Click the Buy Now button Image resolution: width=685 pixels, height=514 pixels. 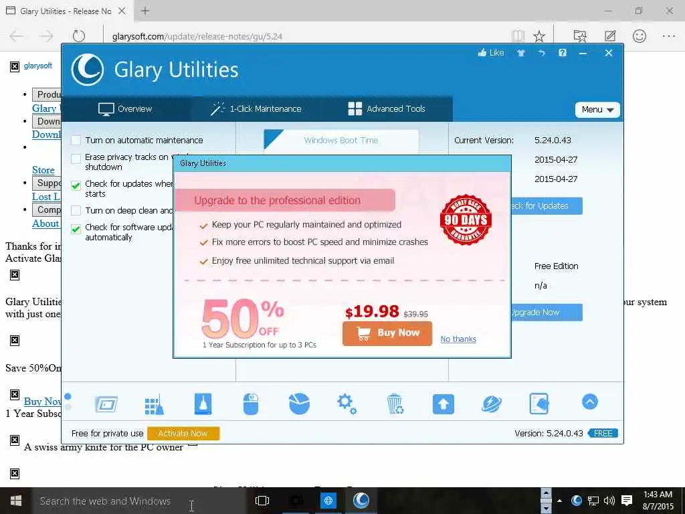pyautogui.click(x=387, y=333)
